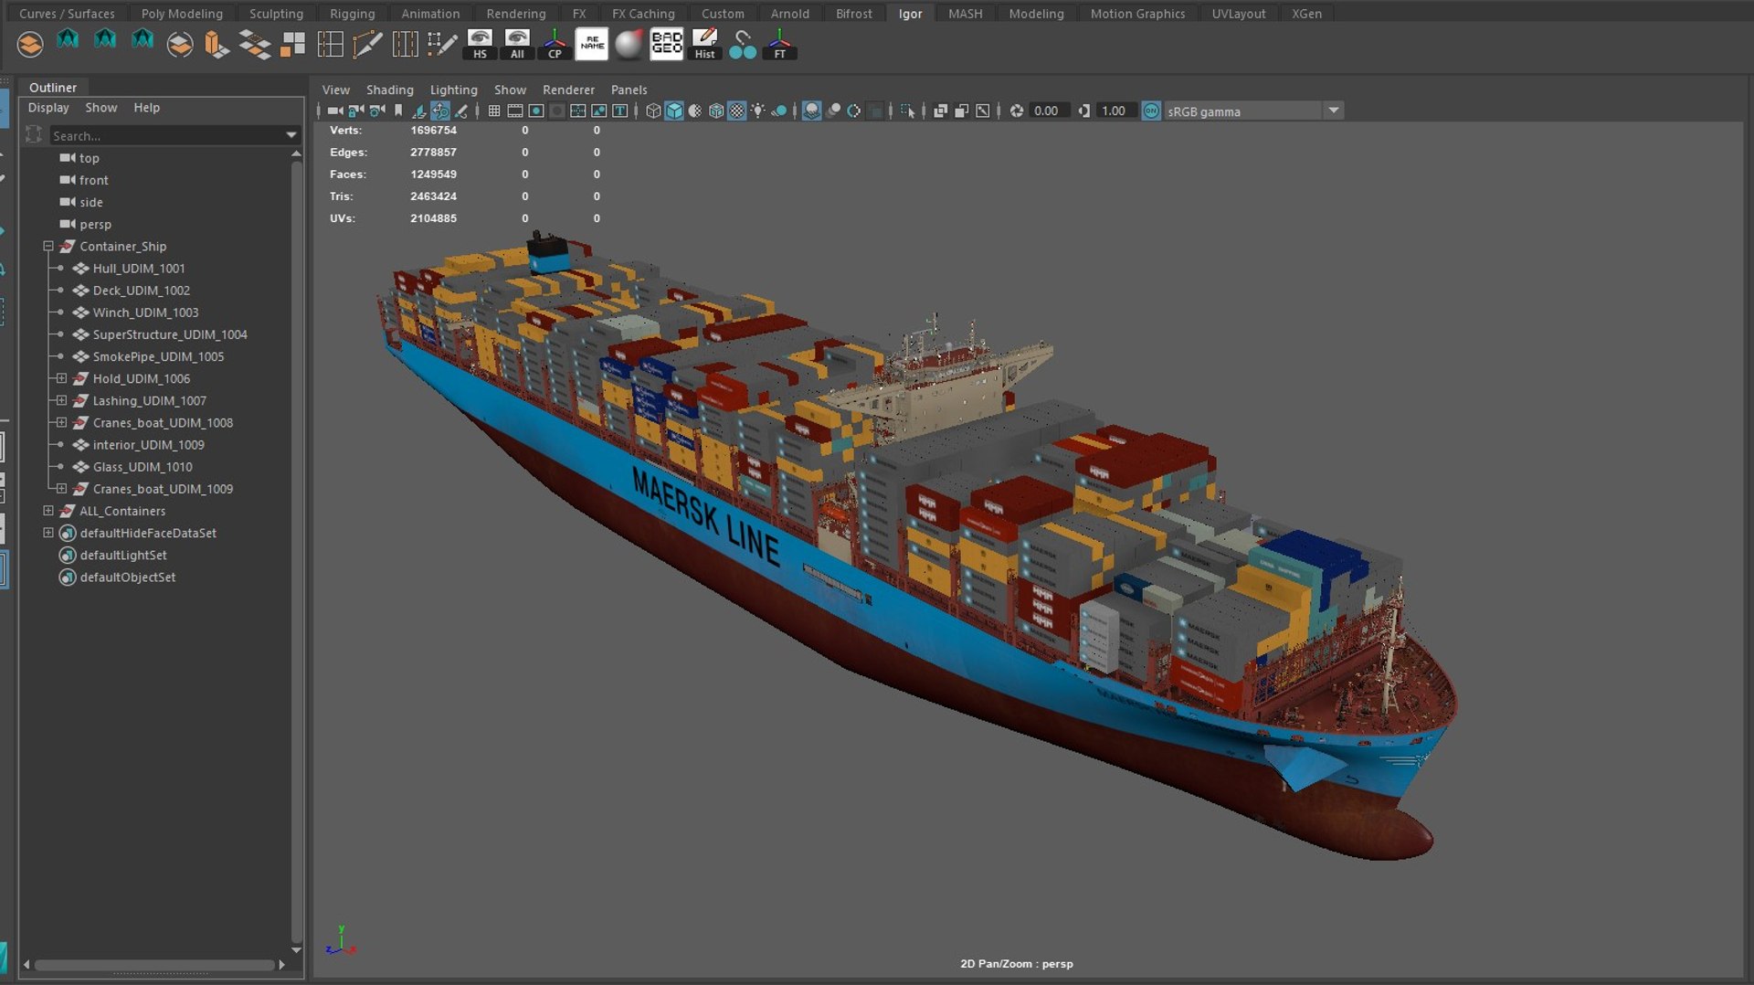Click the bookmarks icon in viewport toolbar

pyautogui.click(x=398, y=111)
